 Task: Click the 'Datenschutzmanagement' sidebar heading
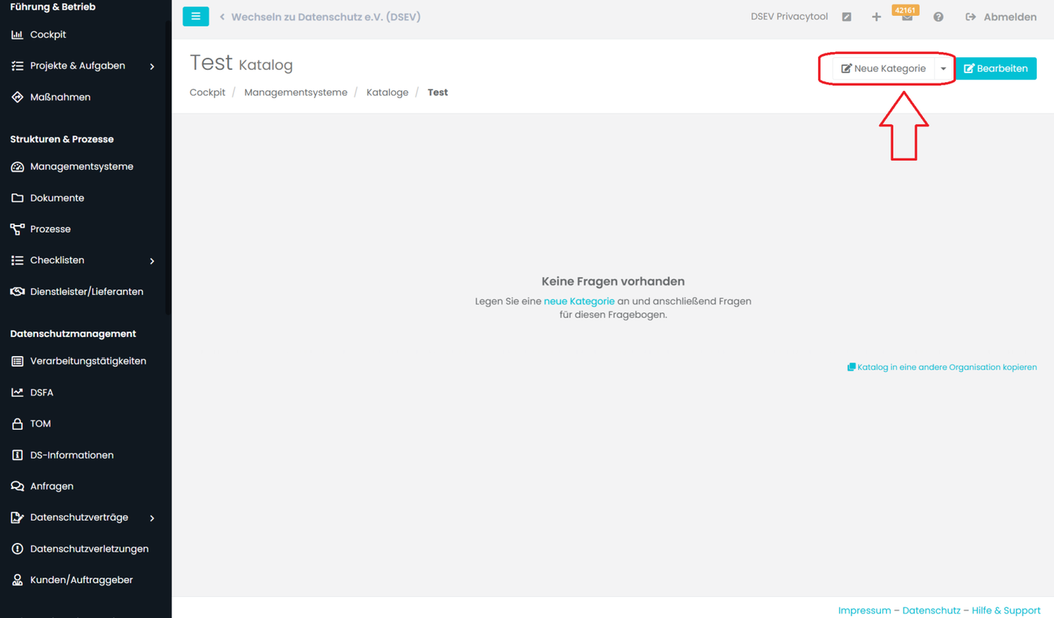coord(73,333)
